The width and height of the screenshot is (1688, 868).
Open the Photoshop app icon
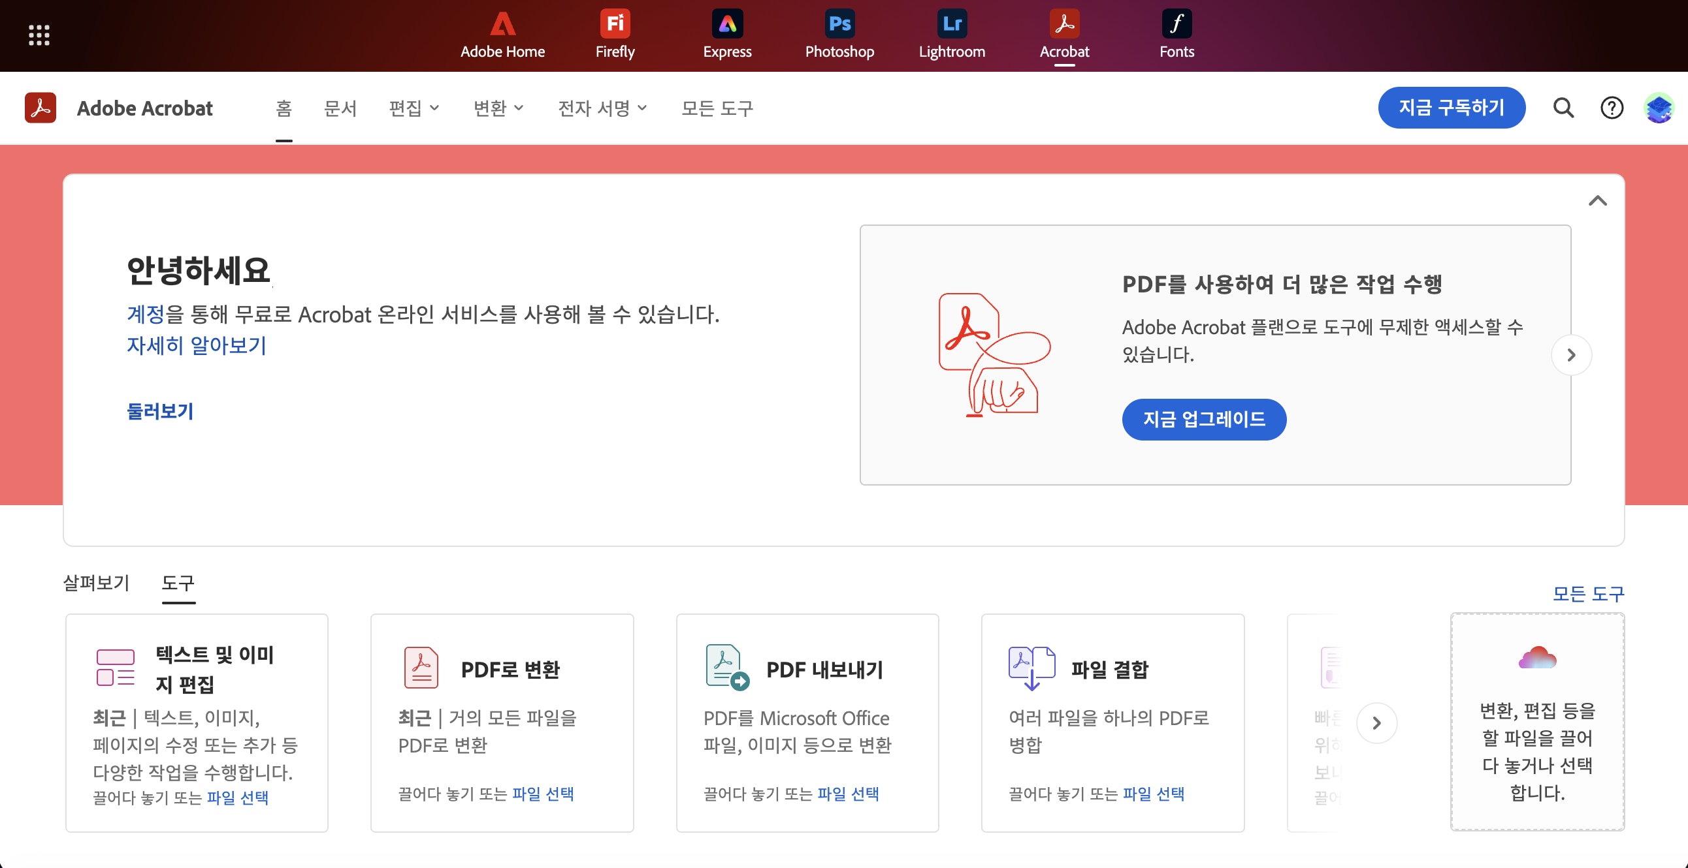pos(839,25)
